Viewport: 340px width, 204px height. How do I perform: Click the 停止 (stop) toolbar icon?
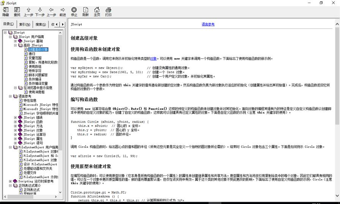[x=74, y=10]
